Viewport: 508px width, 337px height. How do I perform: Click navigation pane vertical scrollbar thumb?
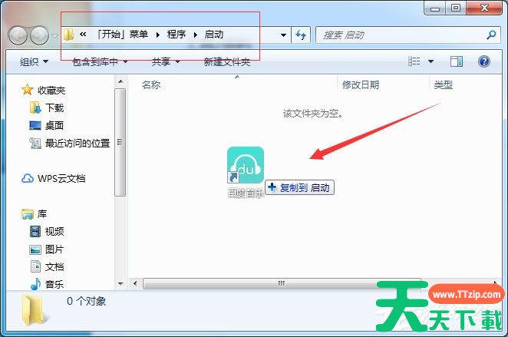(120, 143)
